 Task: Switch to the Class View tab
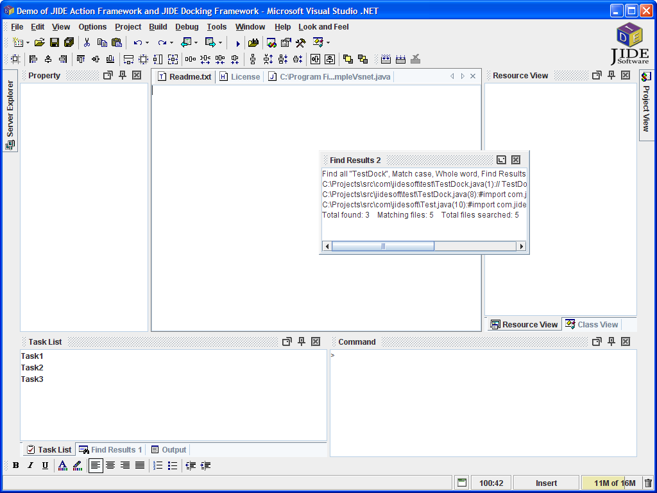(x=592, y=324)
